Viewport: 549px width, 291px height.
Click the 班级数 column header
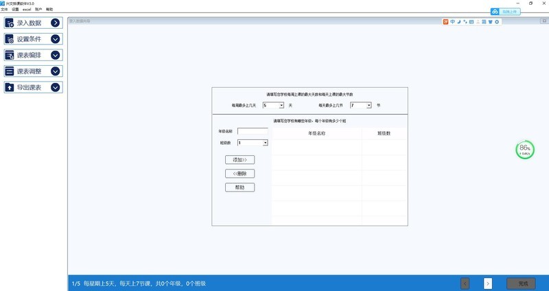coord(384,133)
